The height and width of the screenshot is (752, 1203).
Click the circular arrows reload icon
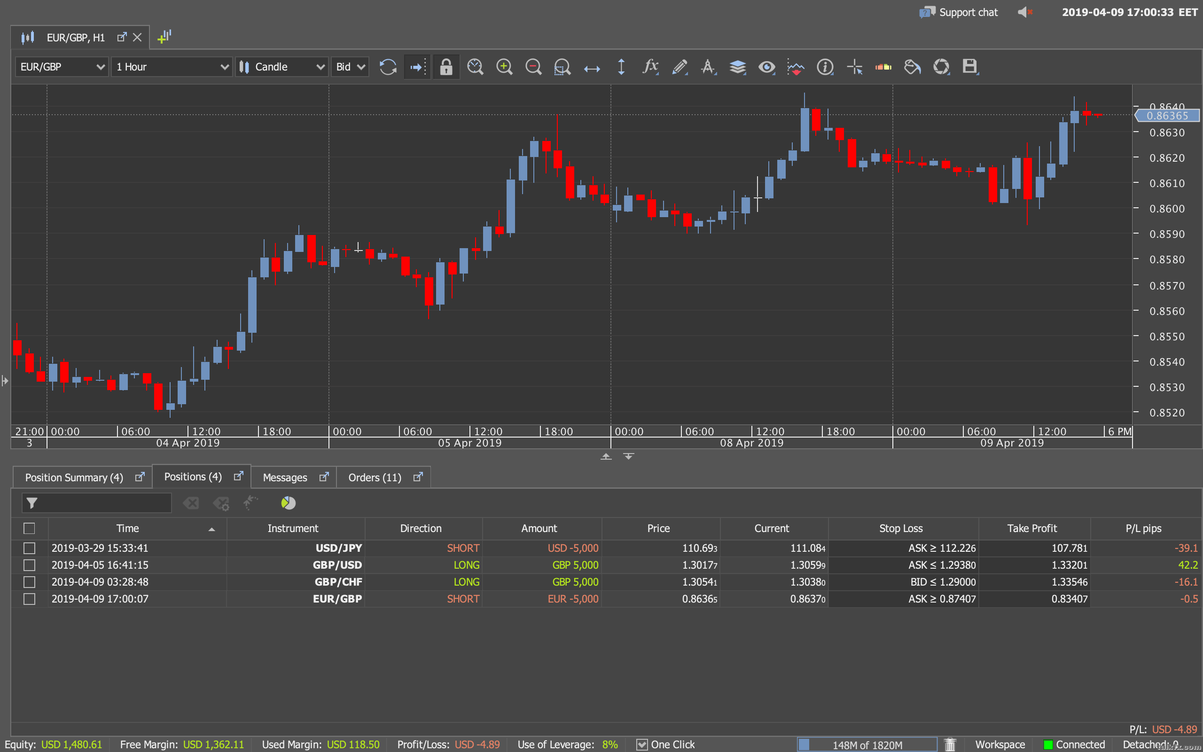[942, 67]
